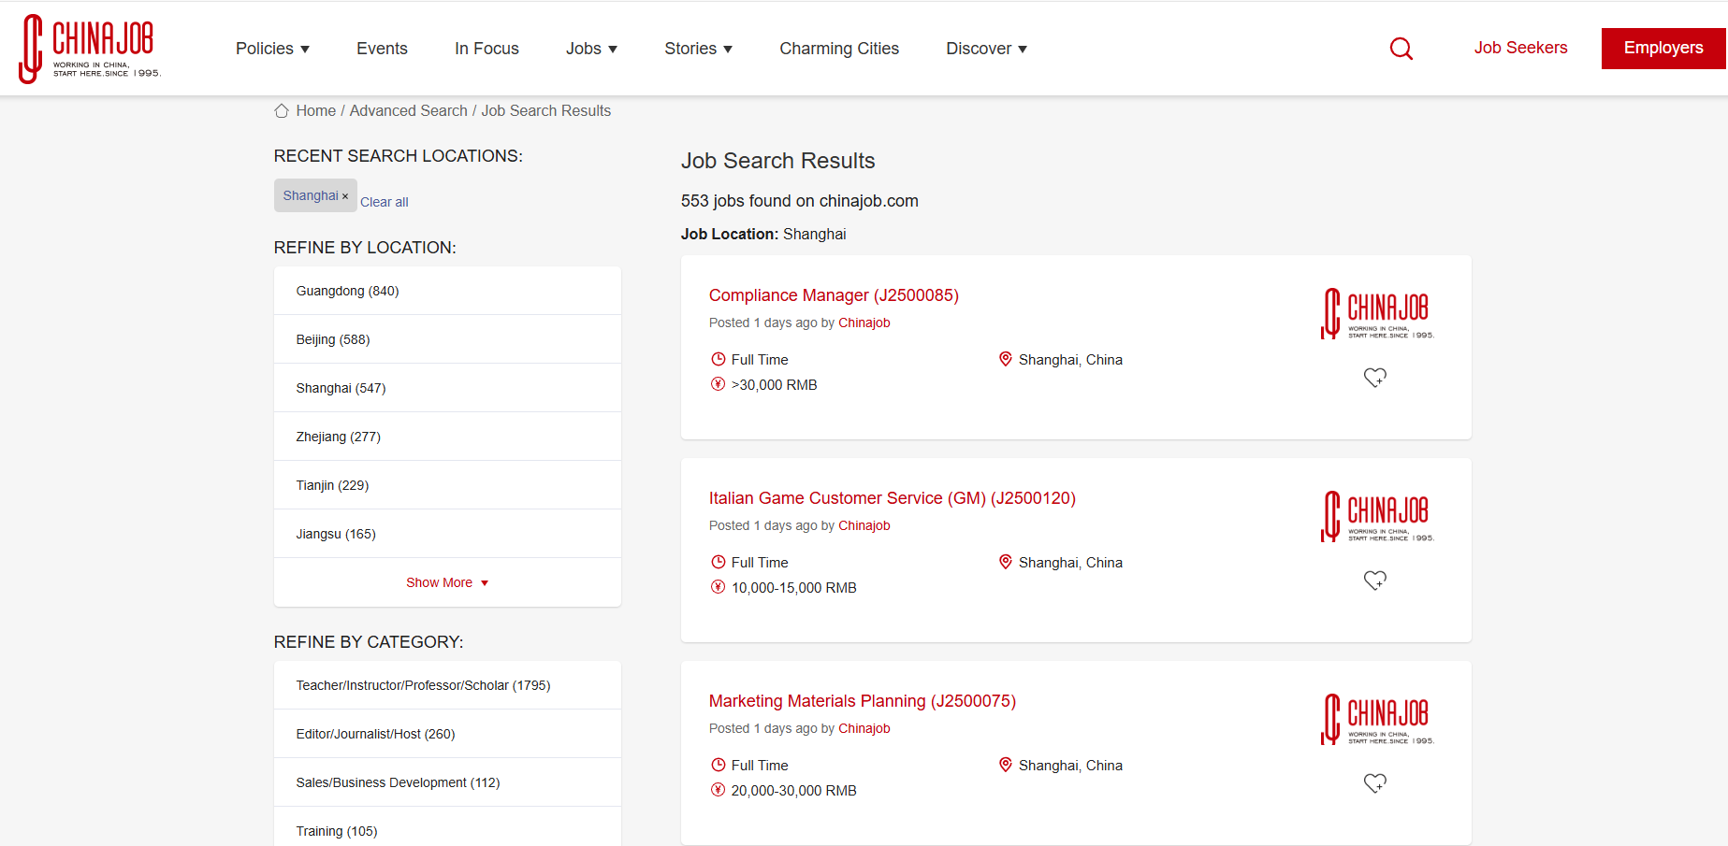Remove the Shanghai location tag with x
The image size is (1728, 846).
345,196
